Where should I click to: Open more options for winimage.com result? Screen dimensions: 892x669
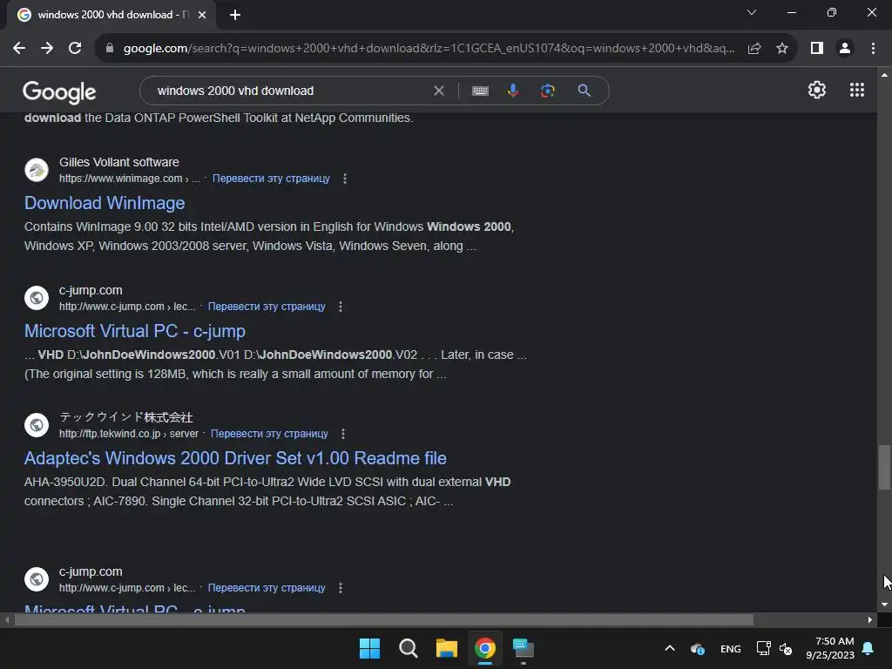click(x=345, y=179)
